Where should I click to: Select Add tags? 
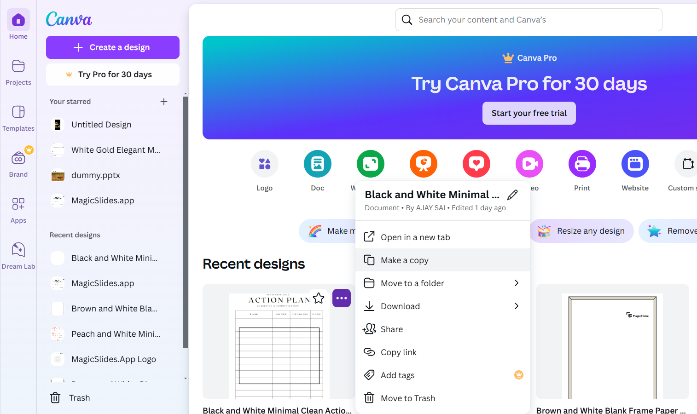[443, 375]
